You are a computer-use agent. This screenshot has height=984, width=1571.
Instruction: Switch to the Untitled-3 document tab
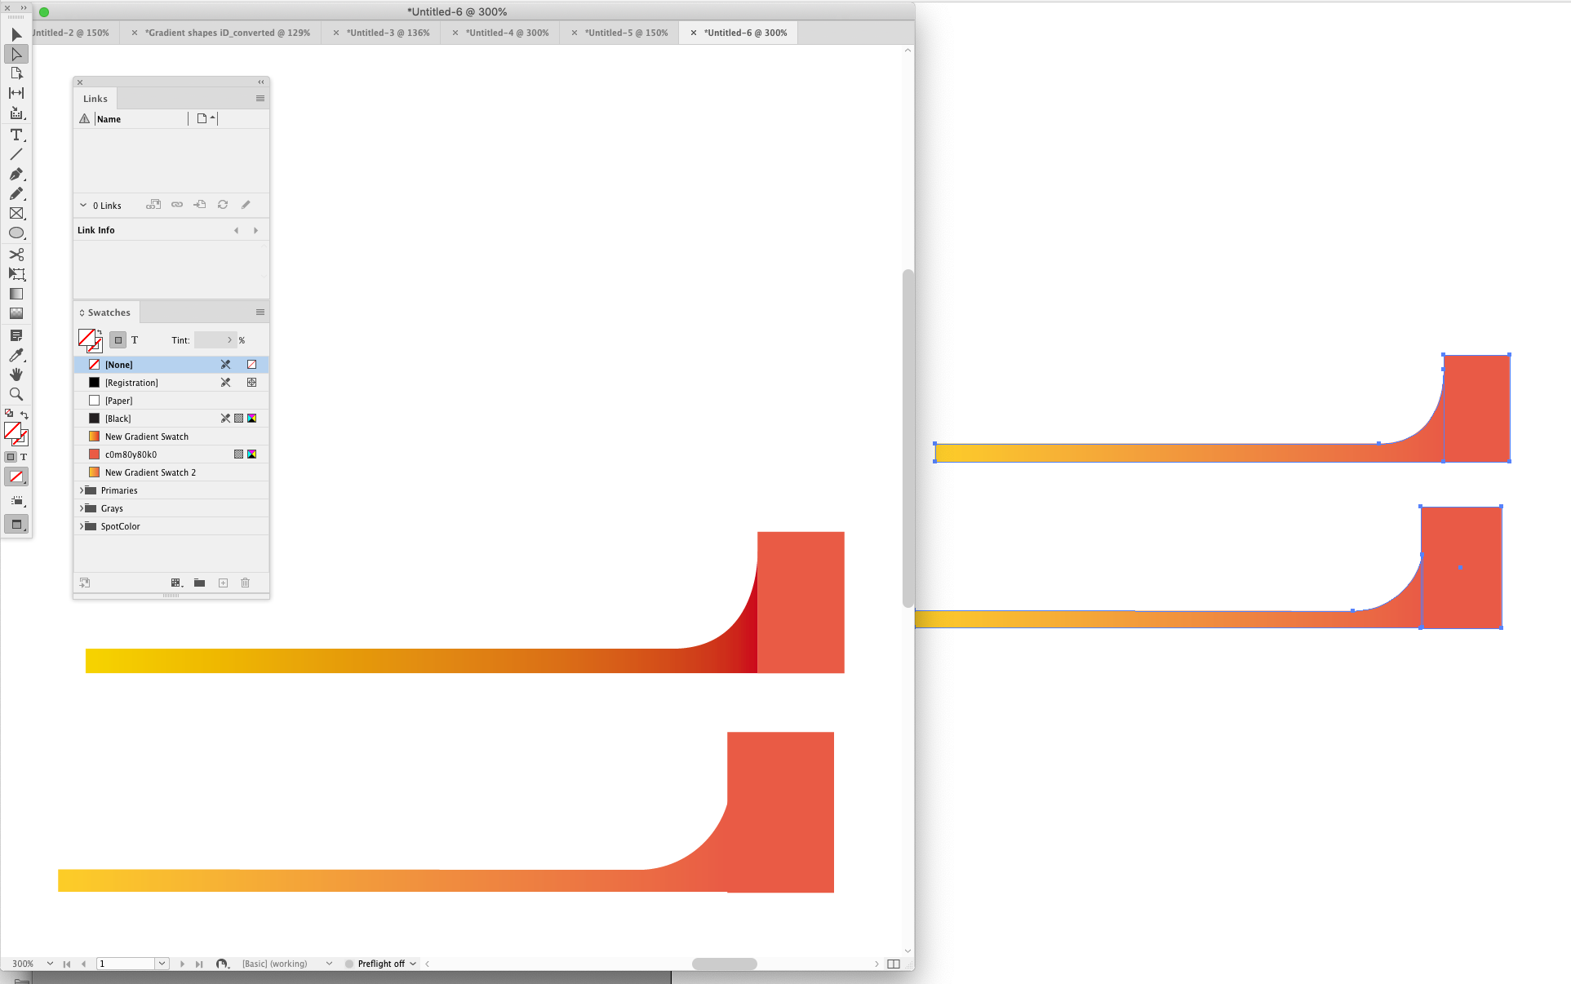tap(388, 33)
